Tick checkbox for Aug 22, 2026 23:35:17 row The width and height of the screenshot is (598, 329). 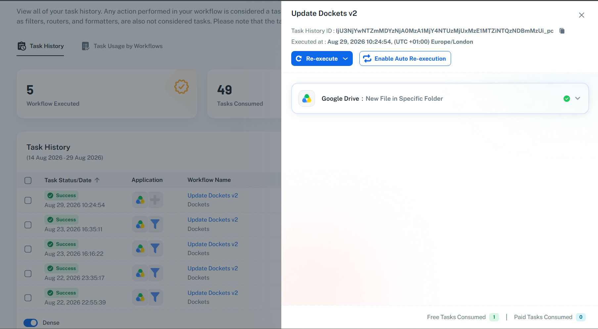pos(28,273)
